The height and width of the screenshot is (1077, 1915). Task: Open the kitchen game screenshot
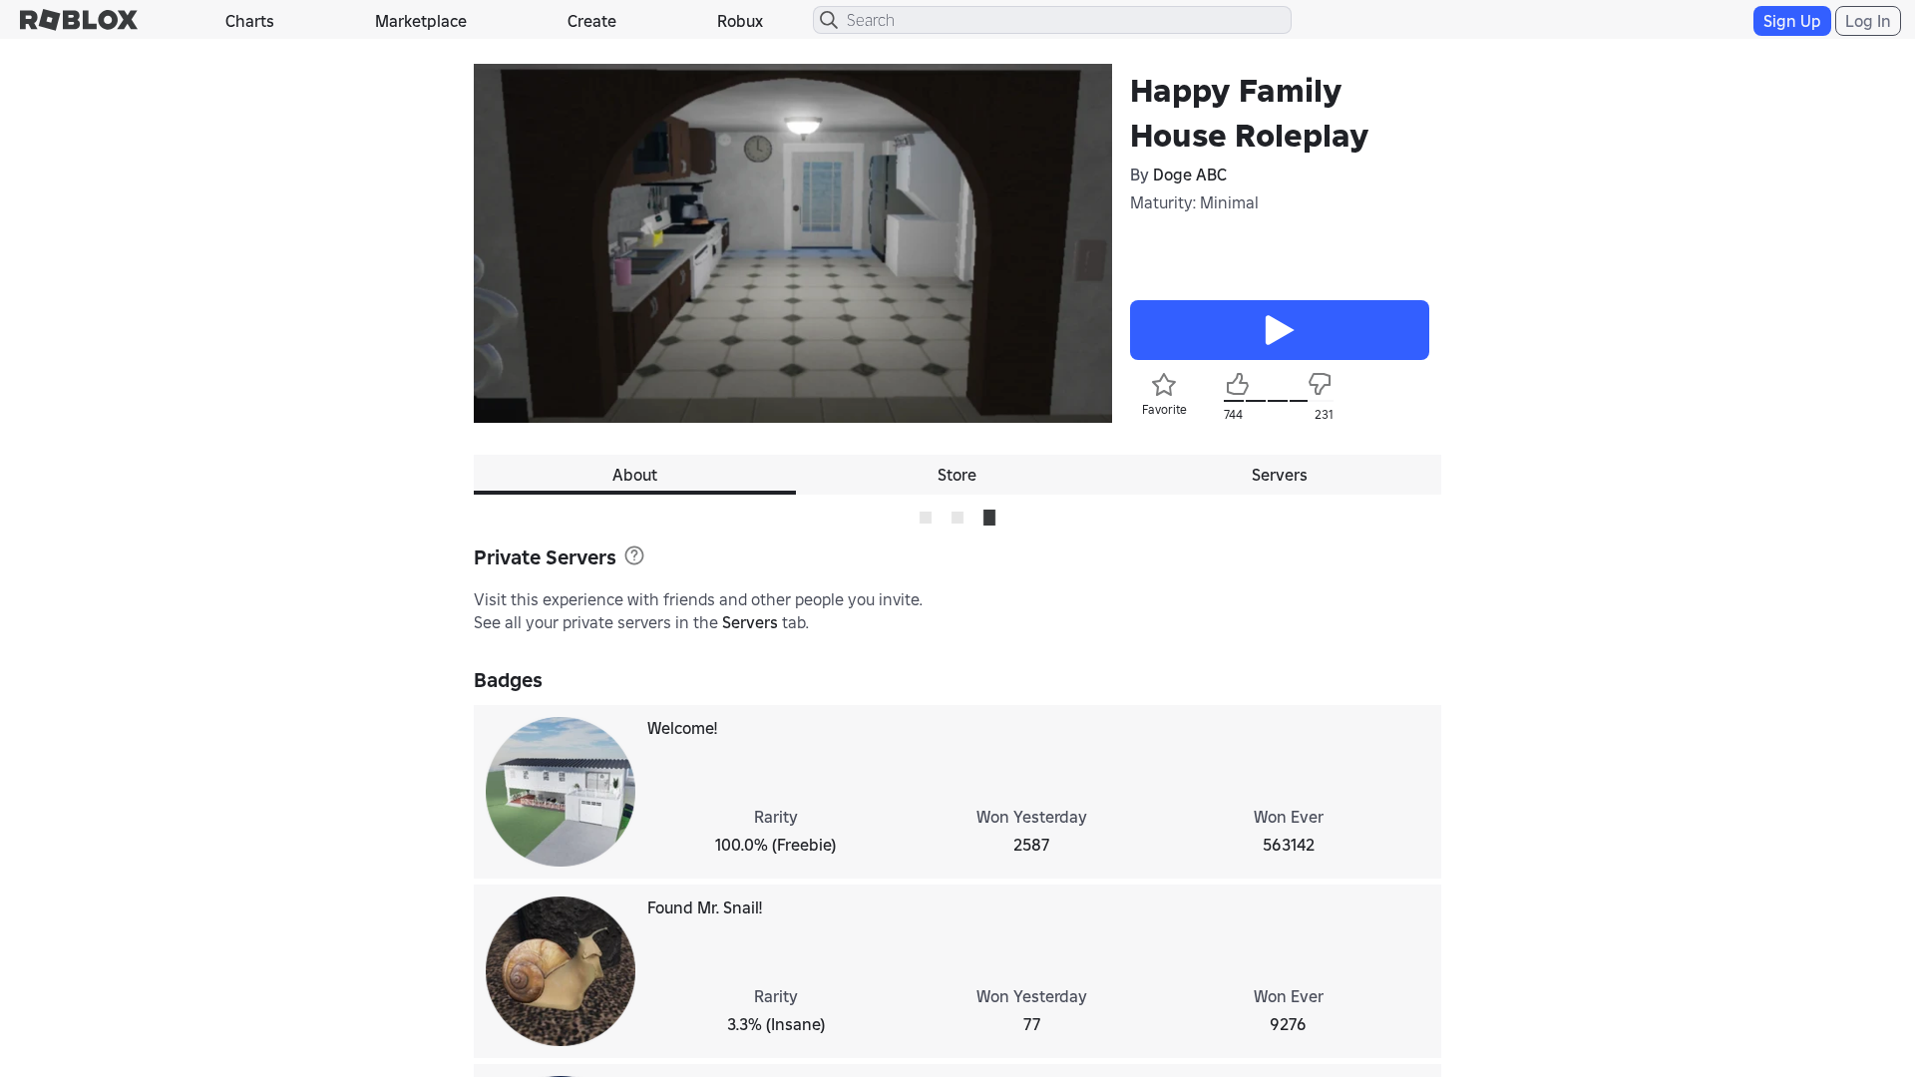(x=793, y=243)
